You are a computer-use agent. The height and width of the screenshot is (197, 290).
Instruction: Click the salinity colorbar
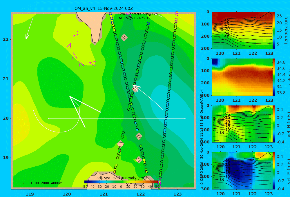pyautogui.click(x=274, y=77)
